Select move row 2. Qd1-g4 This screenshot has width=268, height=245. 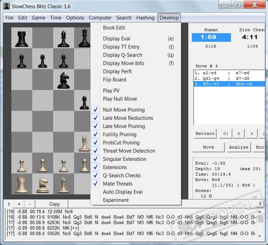229,78
